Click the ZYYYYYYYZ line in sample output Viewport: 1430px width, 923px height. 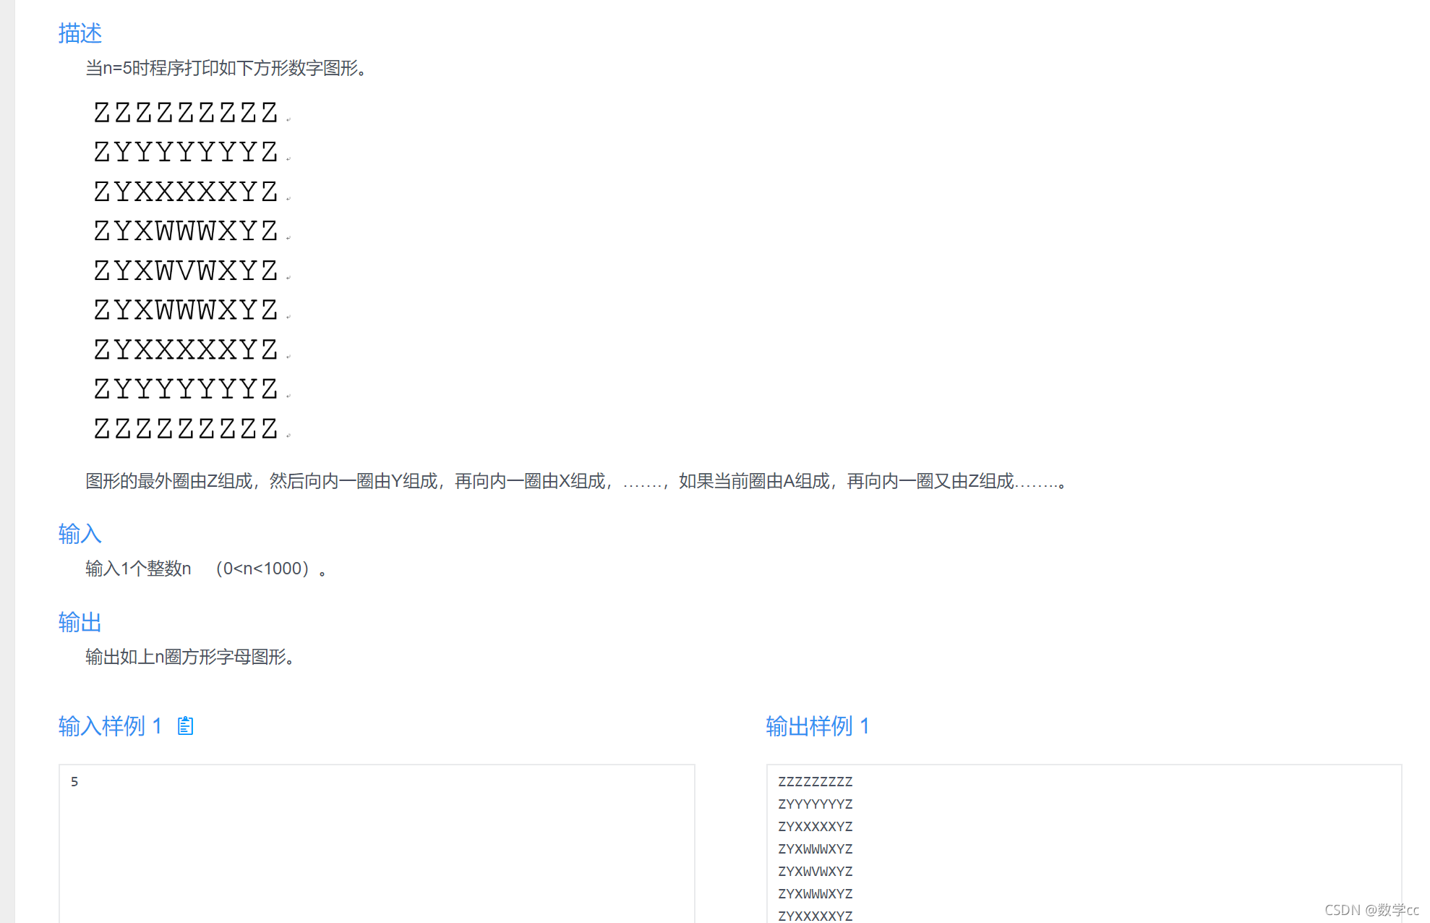click(x=815, y=804)
